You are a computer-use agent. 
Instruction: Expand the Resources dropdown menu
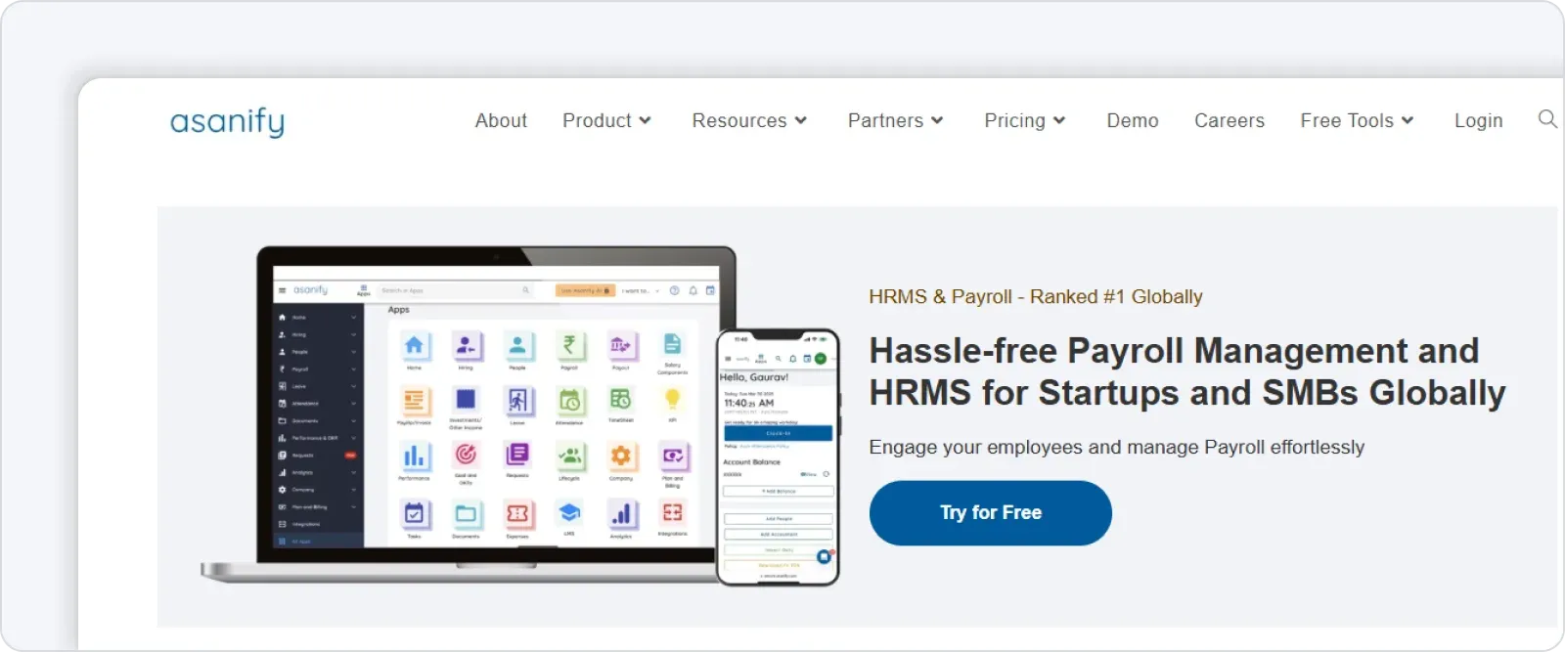point(749,120)
